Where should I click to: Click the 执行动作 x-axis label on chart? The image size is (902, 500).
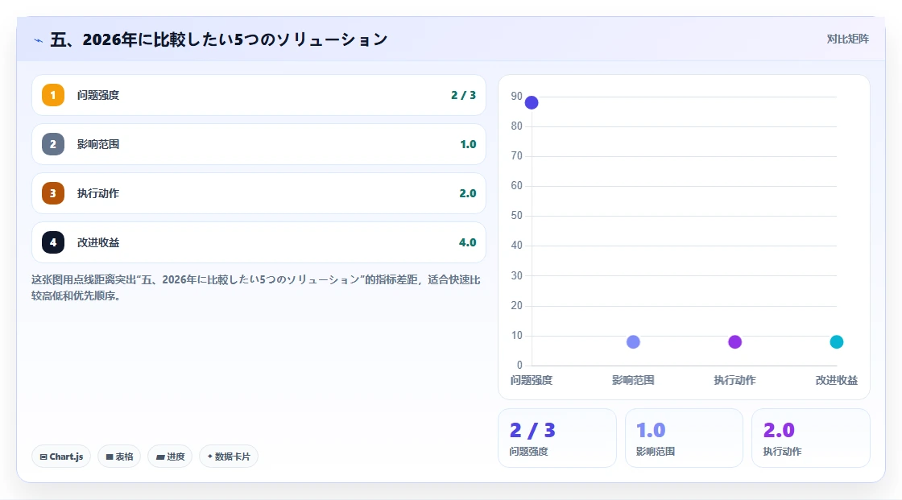point(735,380)
